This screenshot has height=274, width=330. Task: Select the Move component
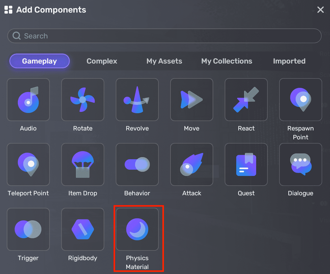192,99
